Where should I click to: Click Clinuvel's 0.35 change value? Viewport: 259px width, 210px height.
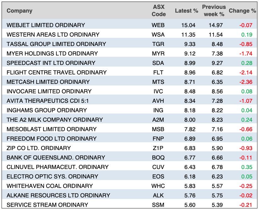[247, 167]
